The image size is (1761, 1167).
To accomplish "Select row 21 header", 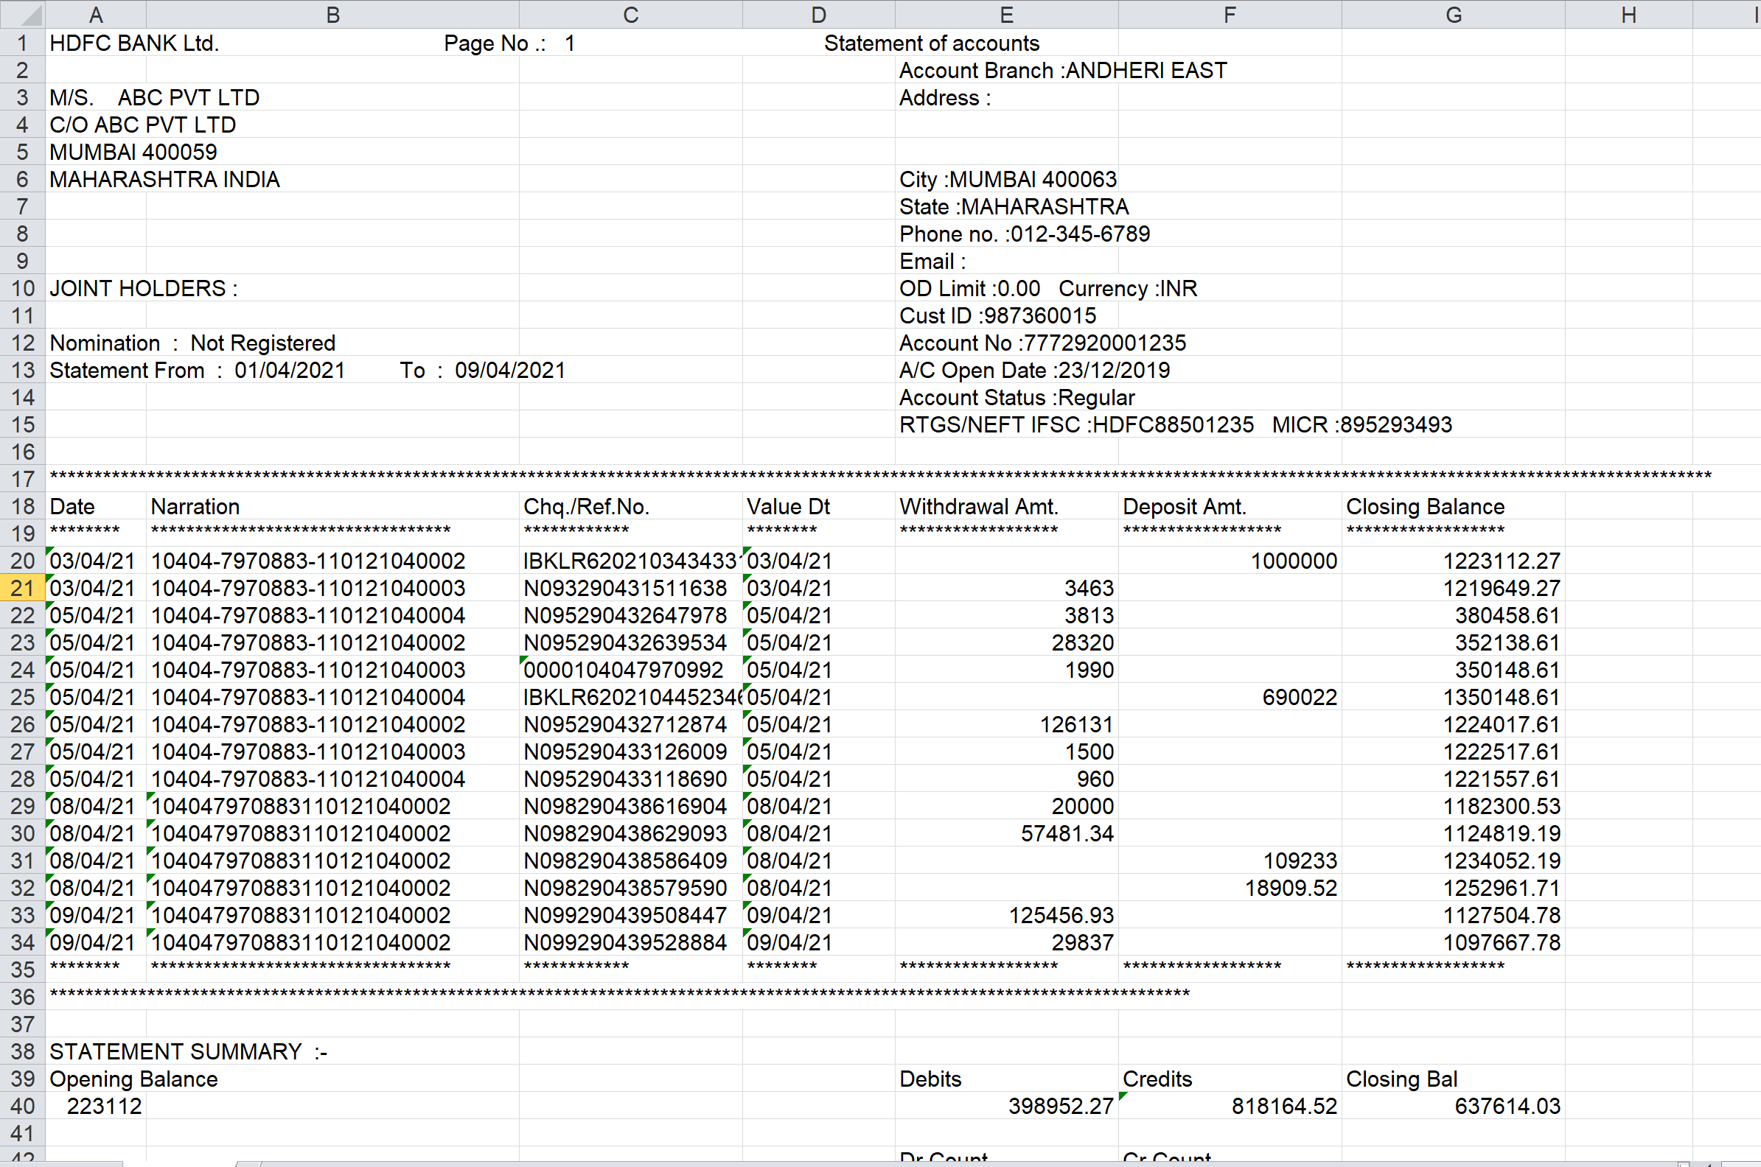I will (22, 588).
